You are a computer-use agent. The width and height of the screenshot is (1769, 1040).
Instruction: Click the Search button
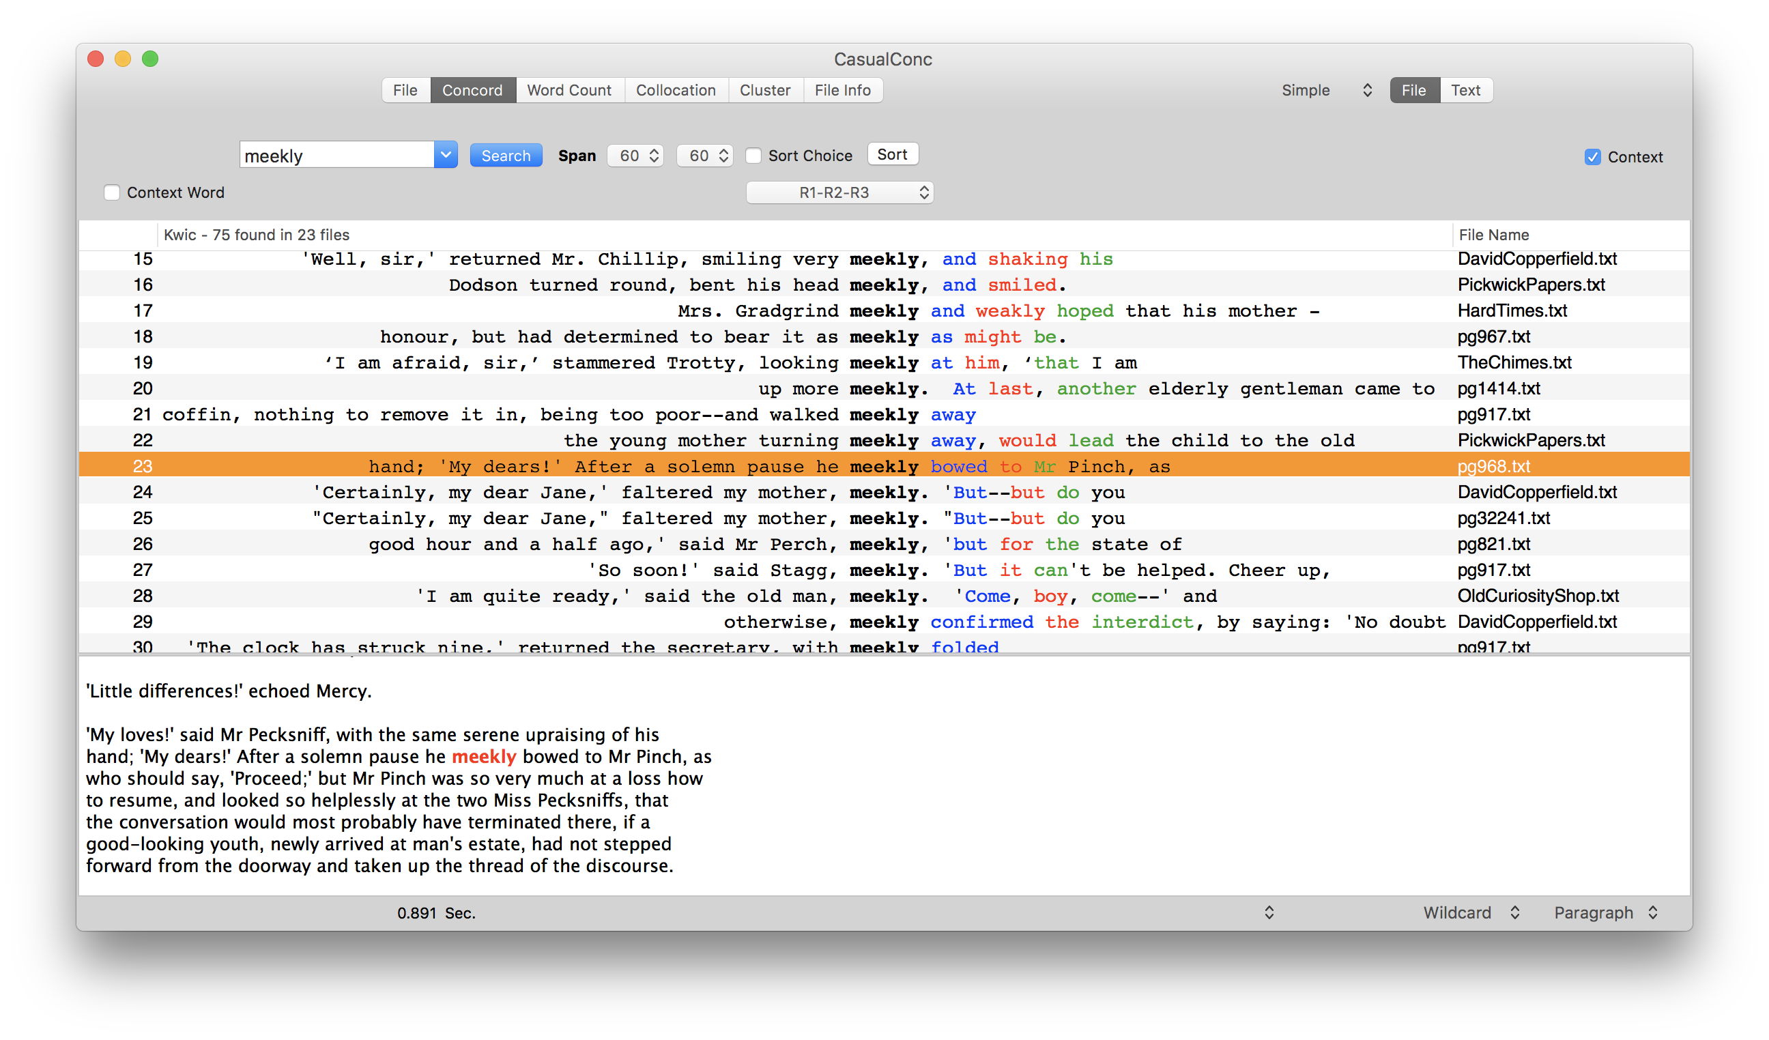[506, 156]
